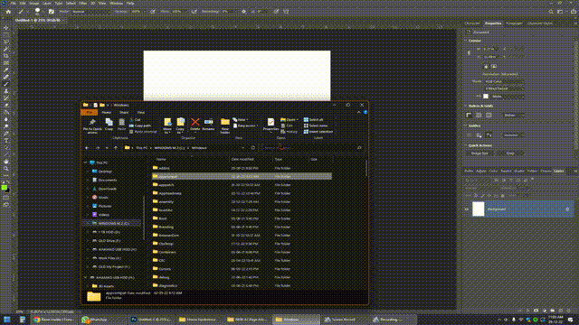Image resolution: width=579 pixels, height=325 pixels.
Task: Toggle the airbrush icon in options bar
Action: [x=195, y=12]
